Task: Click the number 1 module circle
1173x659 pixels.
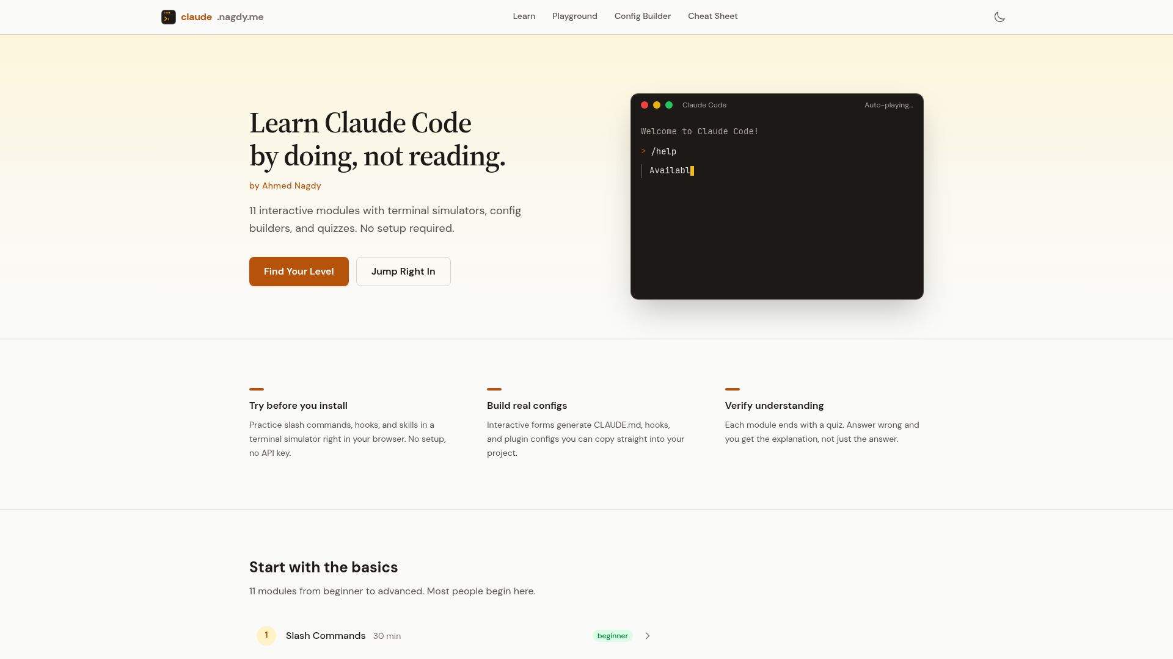Action: pyautogui.click(x=266, y=635)
